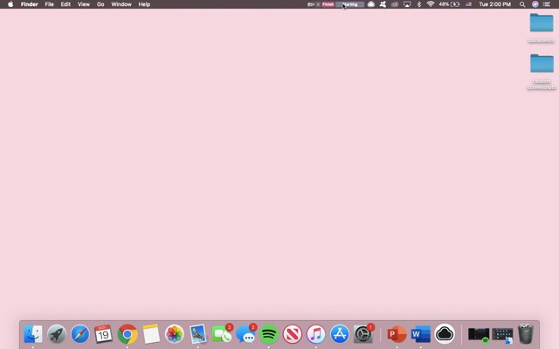Open Launchpad rocket icon

point(57,334)
